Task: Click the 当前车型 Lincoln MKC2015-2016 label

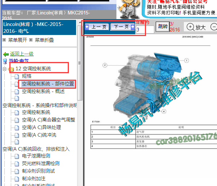Action: [x=46, y=15]
